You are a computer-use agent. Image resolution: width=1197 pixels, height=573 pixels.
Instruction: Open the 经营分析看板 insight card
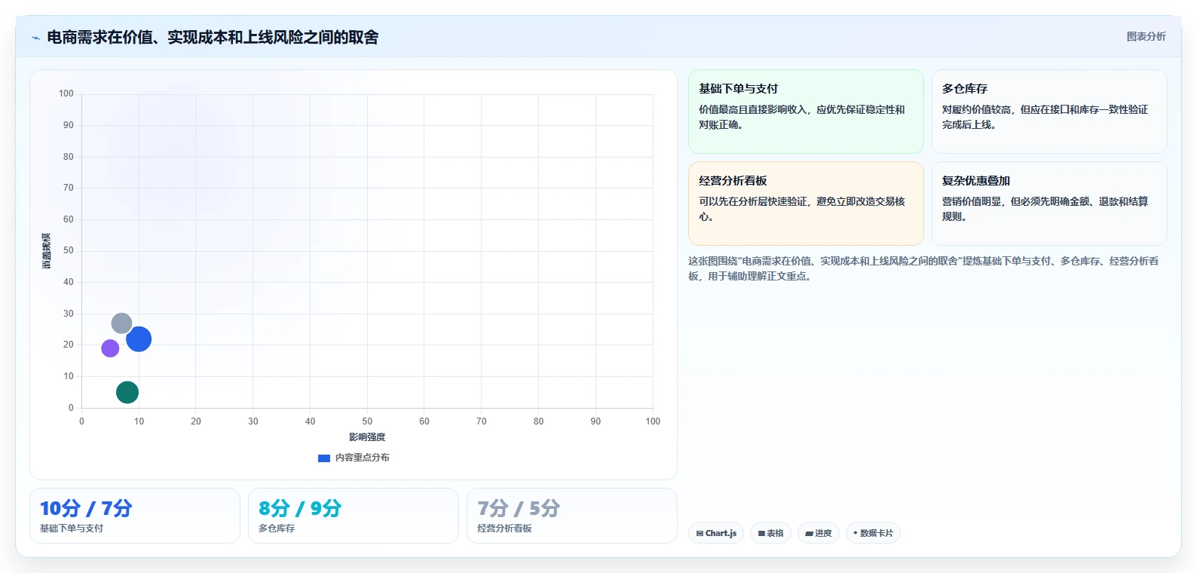[806, 204]
